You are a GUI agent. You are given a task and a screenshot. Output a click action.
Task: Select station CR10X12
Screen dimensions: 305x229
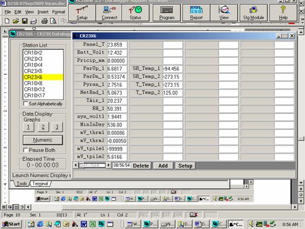pyautogui.click(x=43, y=90)
